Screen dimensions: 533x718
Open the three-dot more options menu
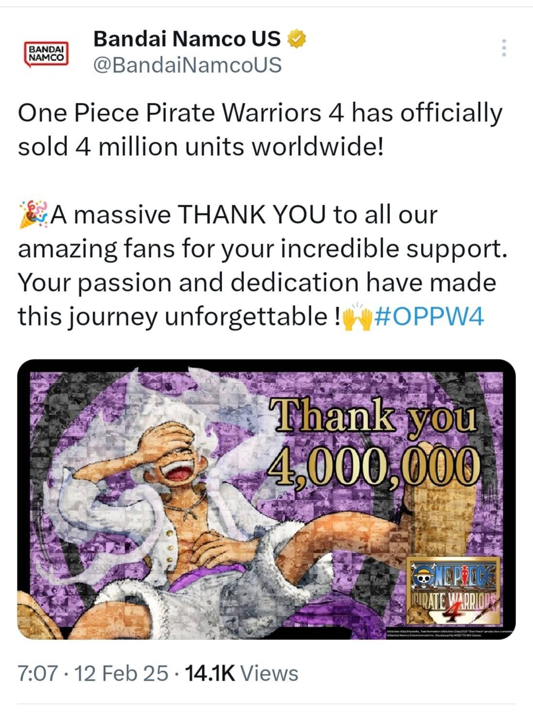(504, 48)
